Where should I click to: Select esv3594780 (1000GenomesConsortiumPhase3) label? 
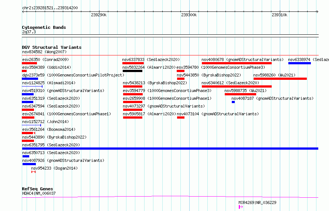pyautogui.click(x=221, y=67)
